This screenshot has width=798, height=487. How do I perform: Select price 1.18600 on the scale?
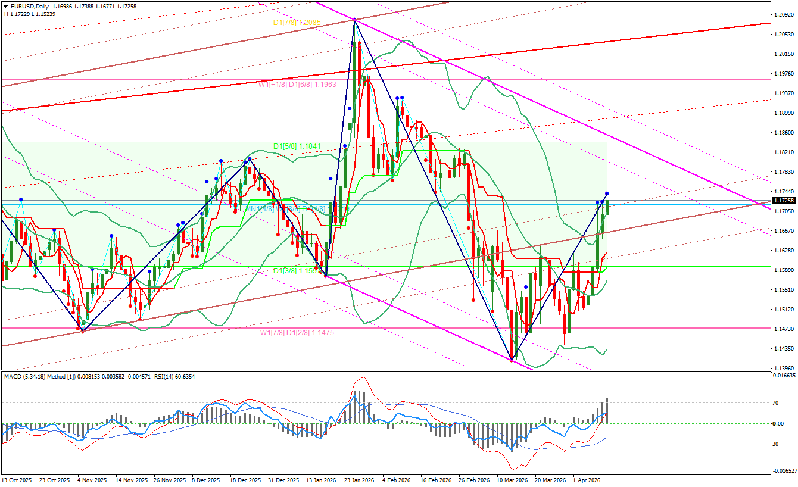[x=783, y=132]
